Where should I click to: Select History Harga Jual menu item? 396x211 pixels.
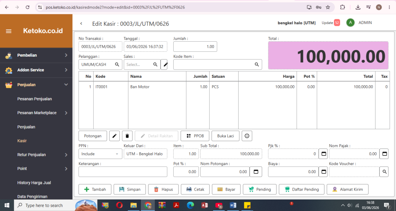(34, 182)
